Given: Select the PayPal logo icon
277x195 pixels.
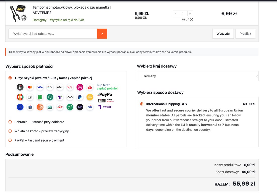Looking at the screenshot, I should click(x=80, y=97).
